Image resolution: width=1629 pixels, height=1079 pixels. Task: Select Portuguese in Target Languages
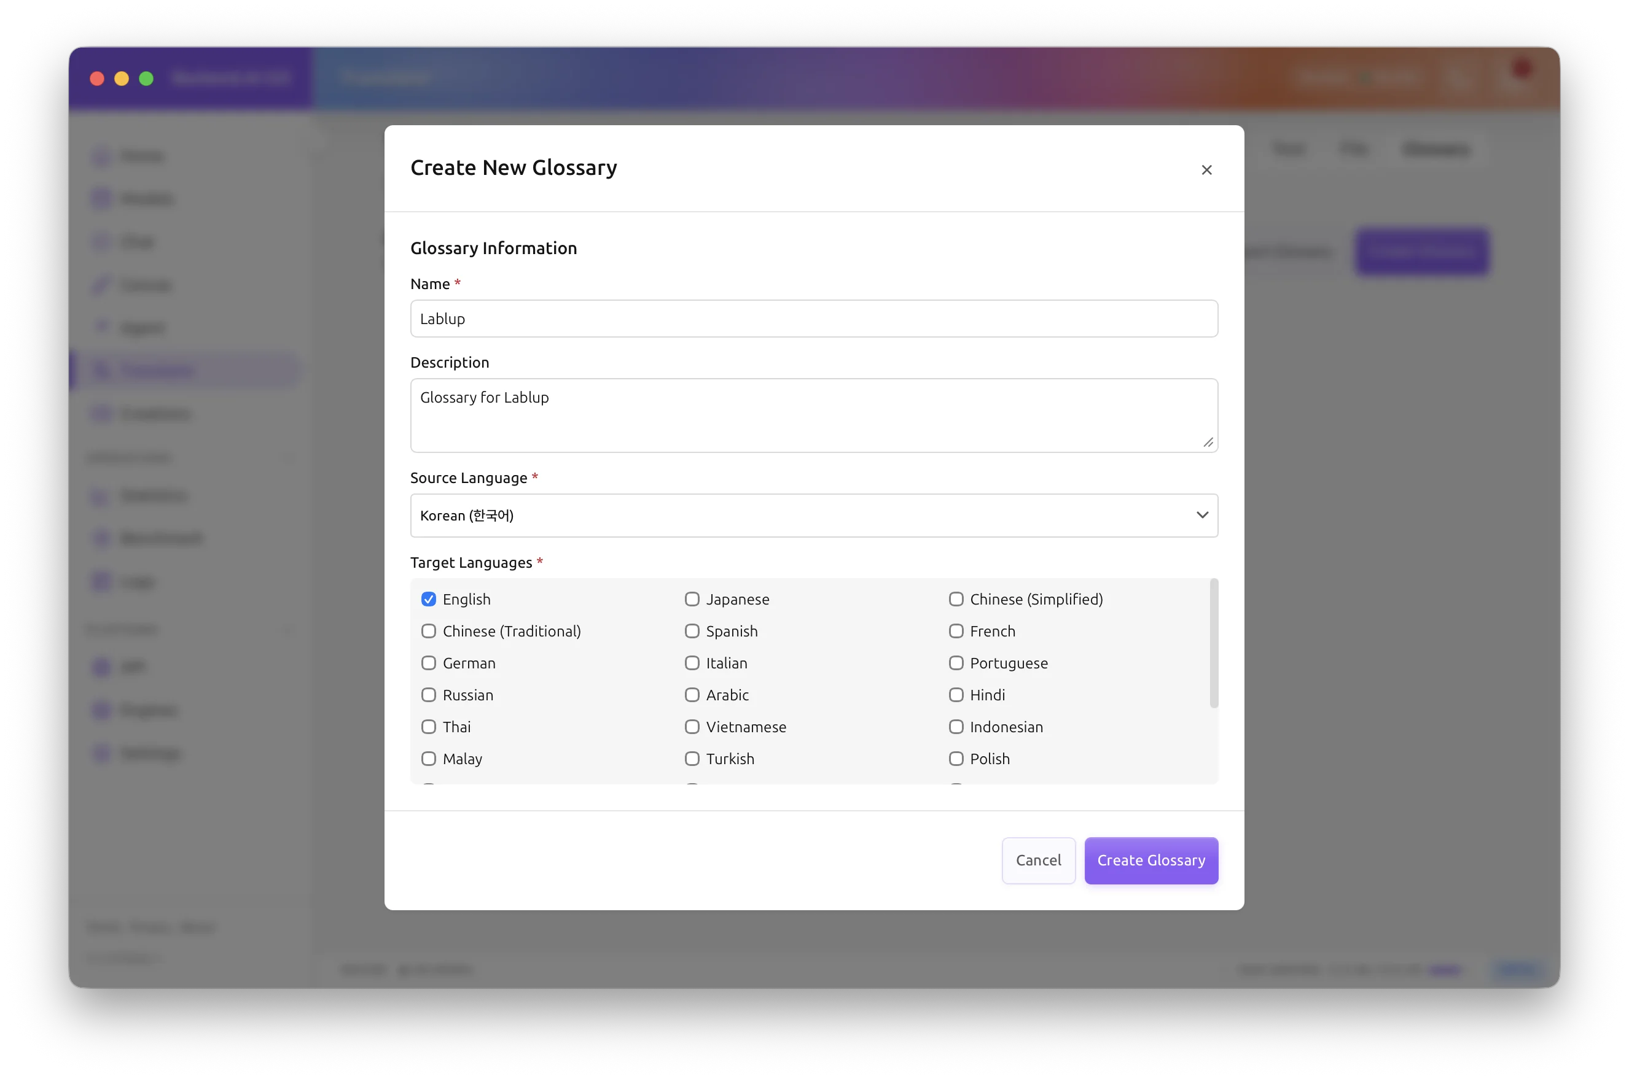pos(956,663)
